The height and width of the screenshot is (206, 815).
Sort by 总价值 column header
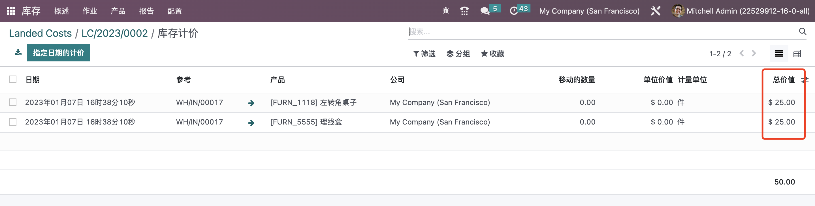tap(784, 80)
